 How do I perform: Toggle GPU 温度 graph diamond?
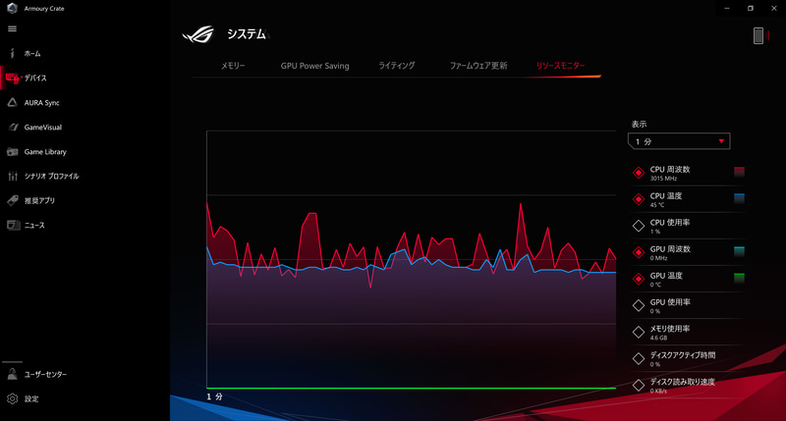point(638,279)
